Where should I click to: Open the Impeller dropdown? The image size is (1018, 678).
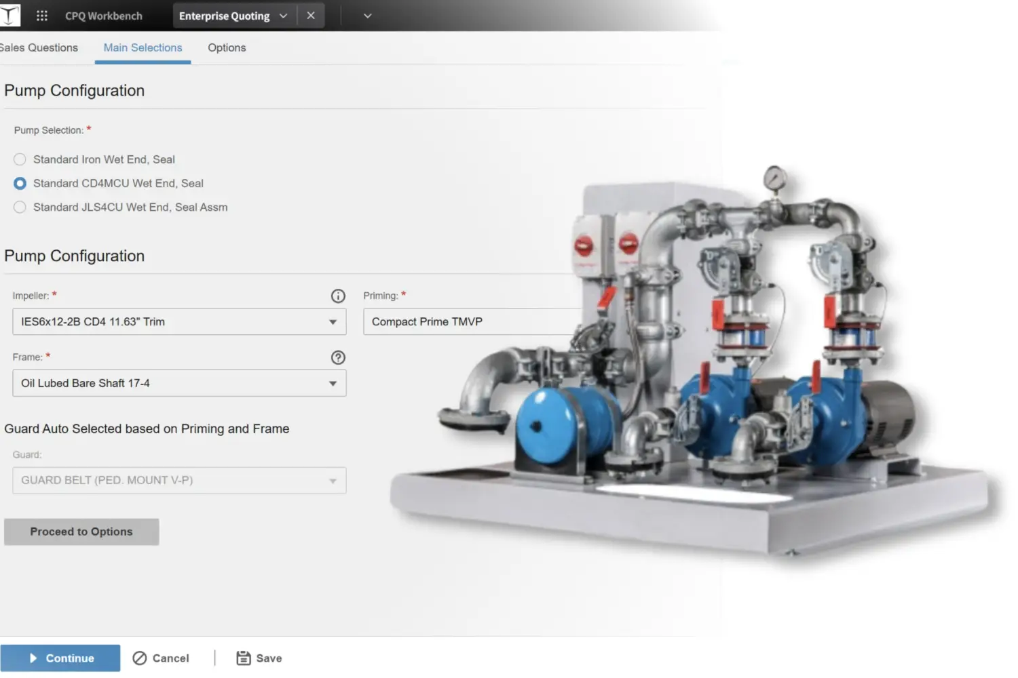tap(179, 321)
